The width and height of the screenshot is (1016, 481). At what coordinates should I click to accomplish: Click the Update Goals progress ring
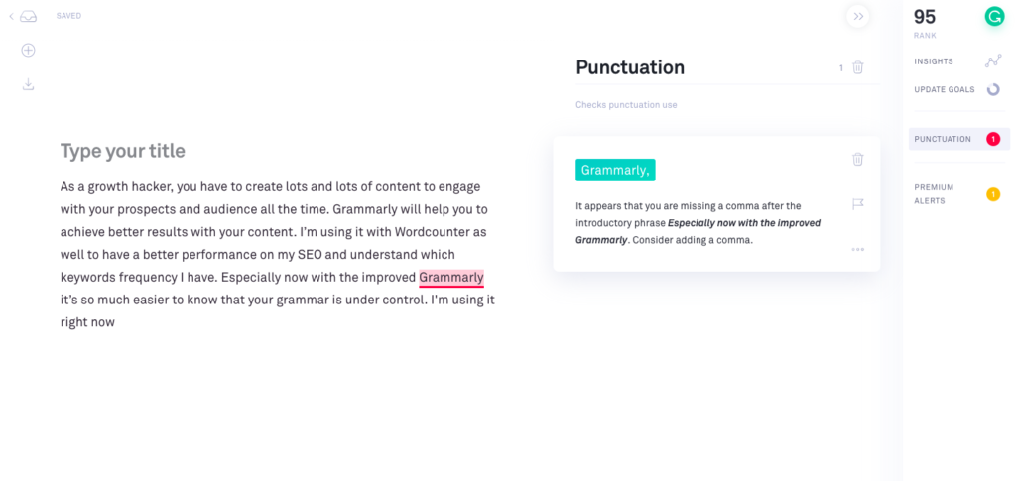coord(992,89)
